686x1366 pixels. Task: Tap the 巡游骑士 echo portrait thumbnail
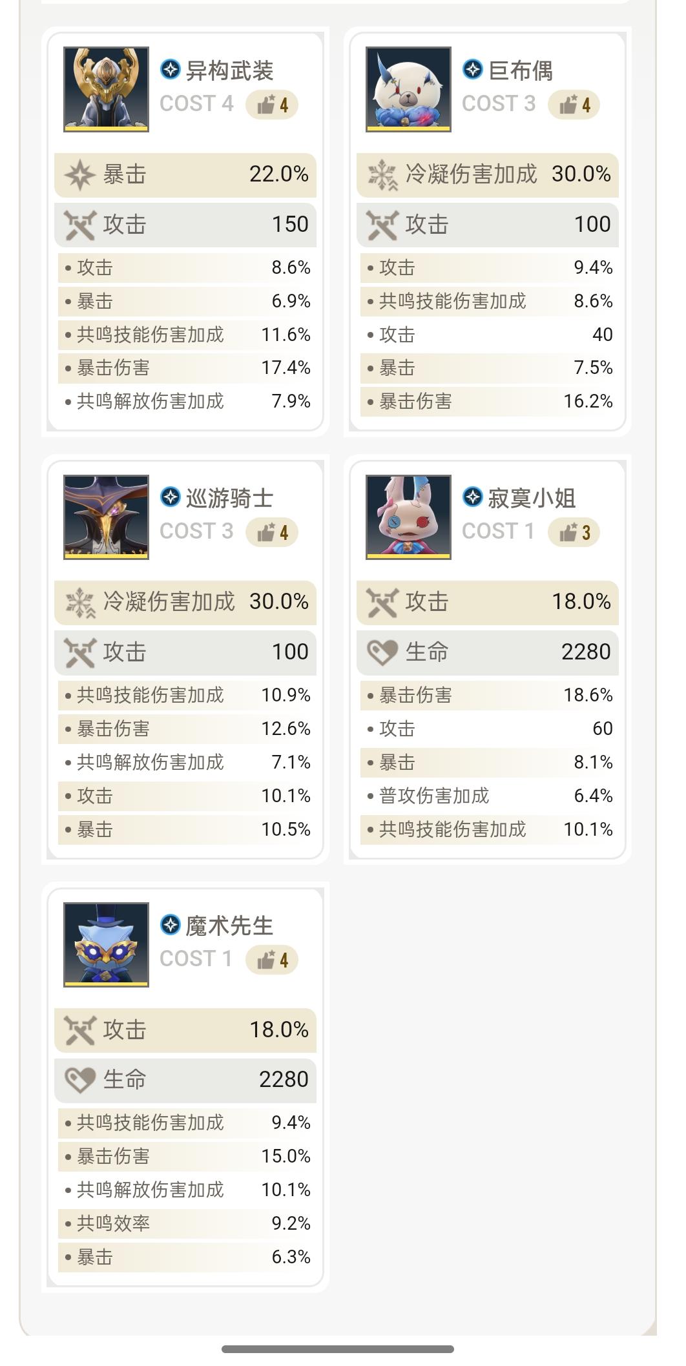(106, 517)
